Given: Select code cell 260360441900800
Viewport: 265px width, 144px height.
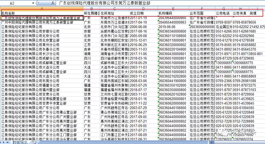Looking at the screenshot, I should [x=173, y=81].
